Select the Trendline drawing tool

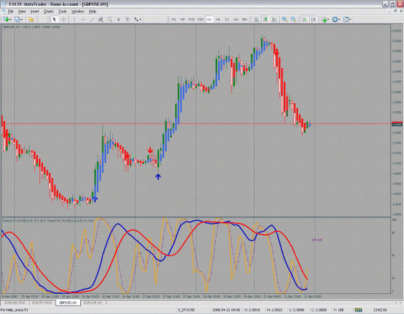click(x=92, y=19)
